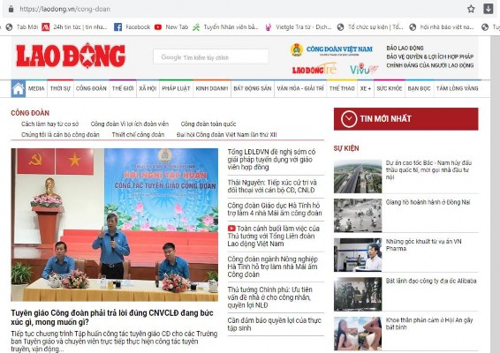Image resolution: width=500 pixels, height=353 pixels.
Task: Click the Google custom search box
Action: point(211,57)
